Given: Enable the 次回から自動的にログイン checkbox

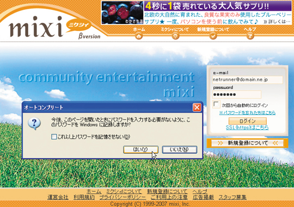Looking at the screenshot, I should point(216,104).
